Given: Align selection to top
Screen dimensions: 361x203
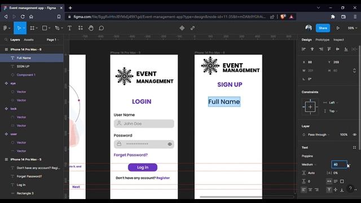Looking at the screenshot, I should [329, 49].
